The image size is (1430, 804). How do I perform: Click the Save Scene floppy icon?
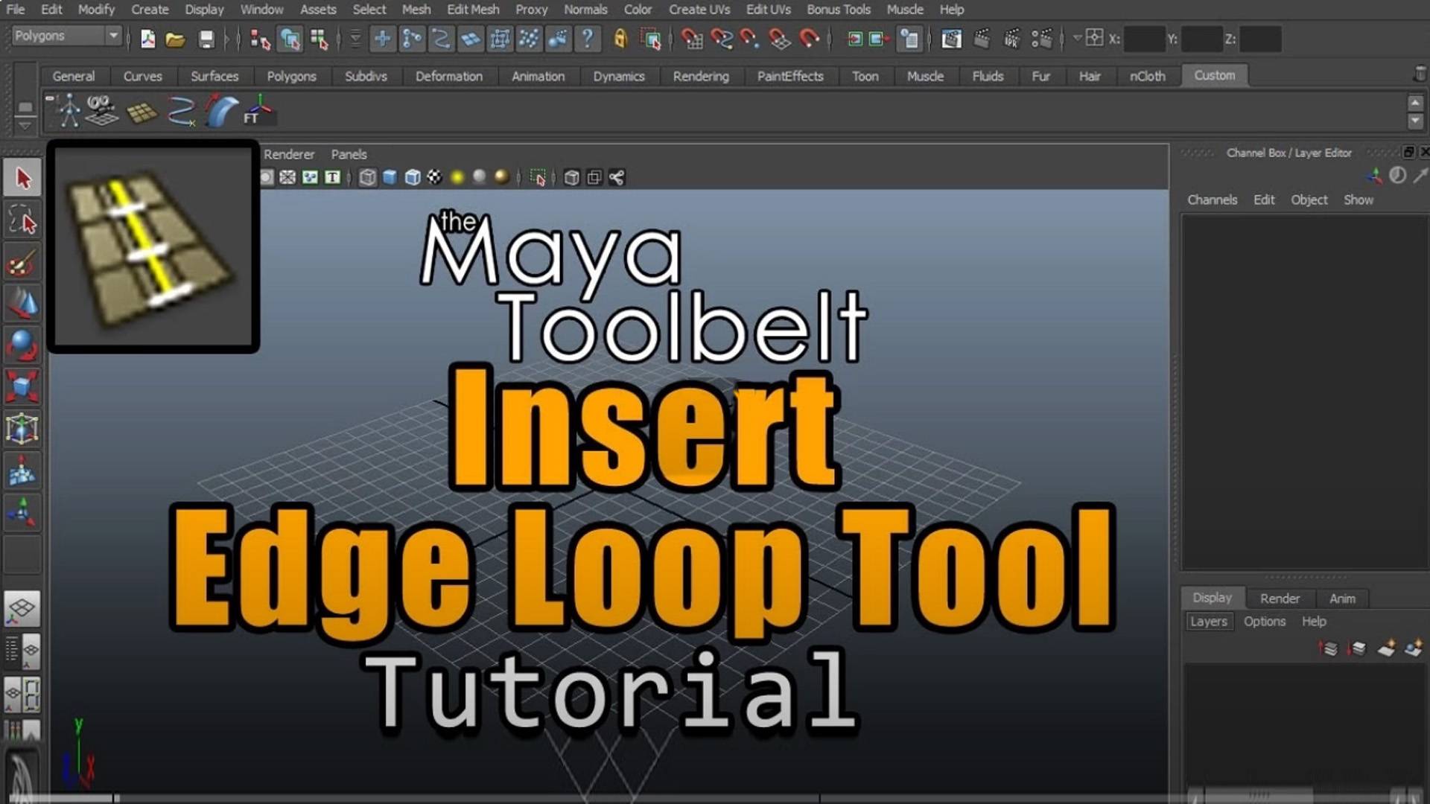pos(206,39)
